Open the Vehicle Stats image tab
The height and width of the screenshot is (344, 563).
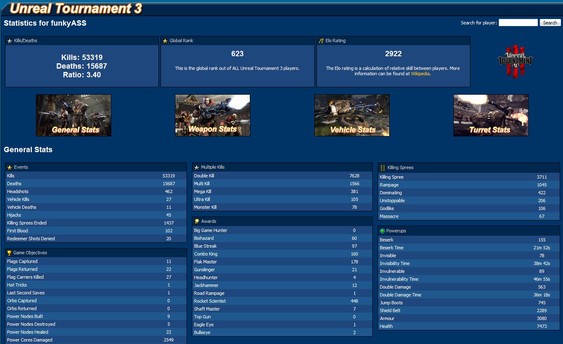(x=352, y=115)
